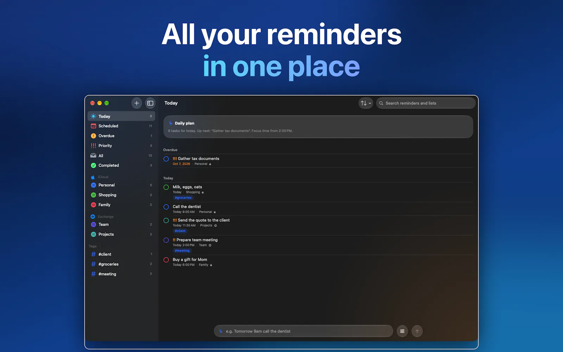Click the quick-add reminder input field
563x352 pixels.
click(x=303, y=331)
